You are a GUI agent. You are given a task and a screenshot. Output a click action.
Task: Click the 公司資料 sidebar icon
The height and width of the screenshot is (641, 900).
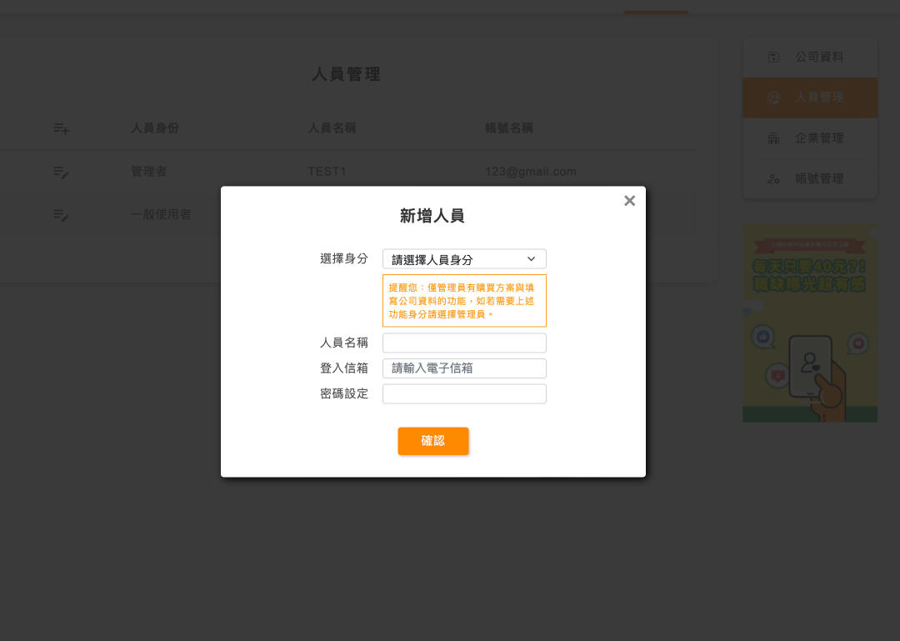[x=773, y=57]
